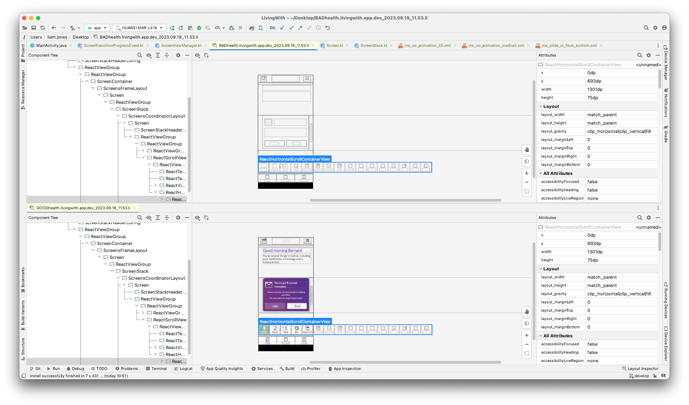Toggle live updates eye icon above the layout preview
The width and height of the screenshot is (689, 405).
[197, 55]
